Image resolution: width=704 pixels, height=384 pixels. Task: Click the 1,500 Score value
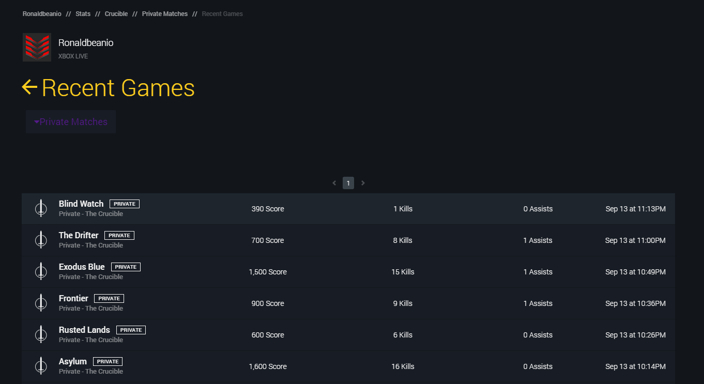coord(268,272)
